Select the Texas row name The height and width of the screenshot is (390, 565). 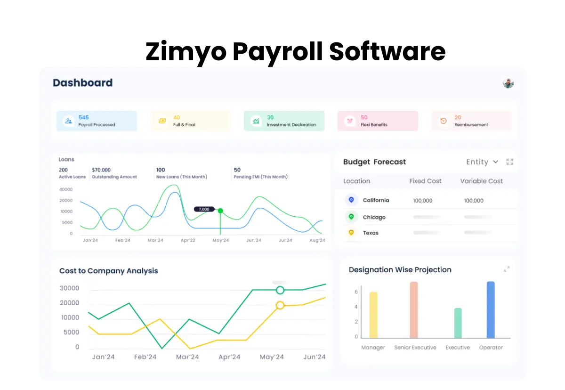pyautogui.click(x=371, y=233)
